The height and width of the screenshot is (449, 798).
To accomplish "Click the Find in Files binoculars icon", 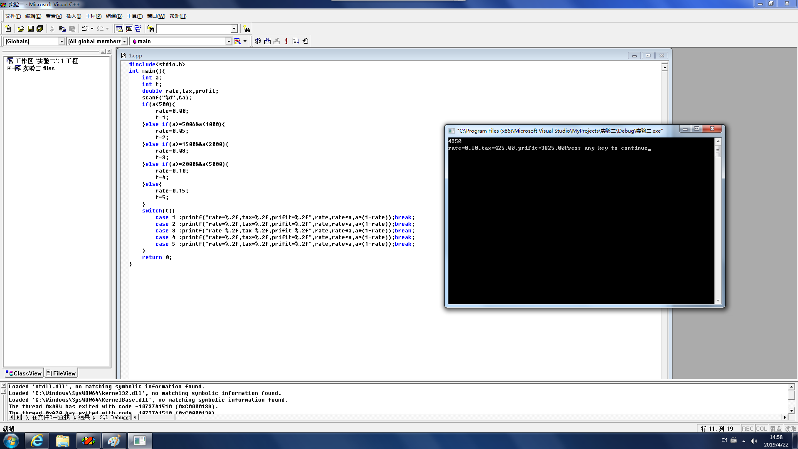I will [151, 29].
